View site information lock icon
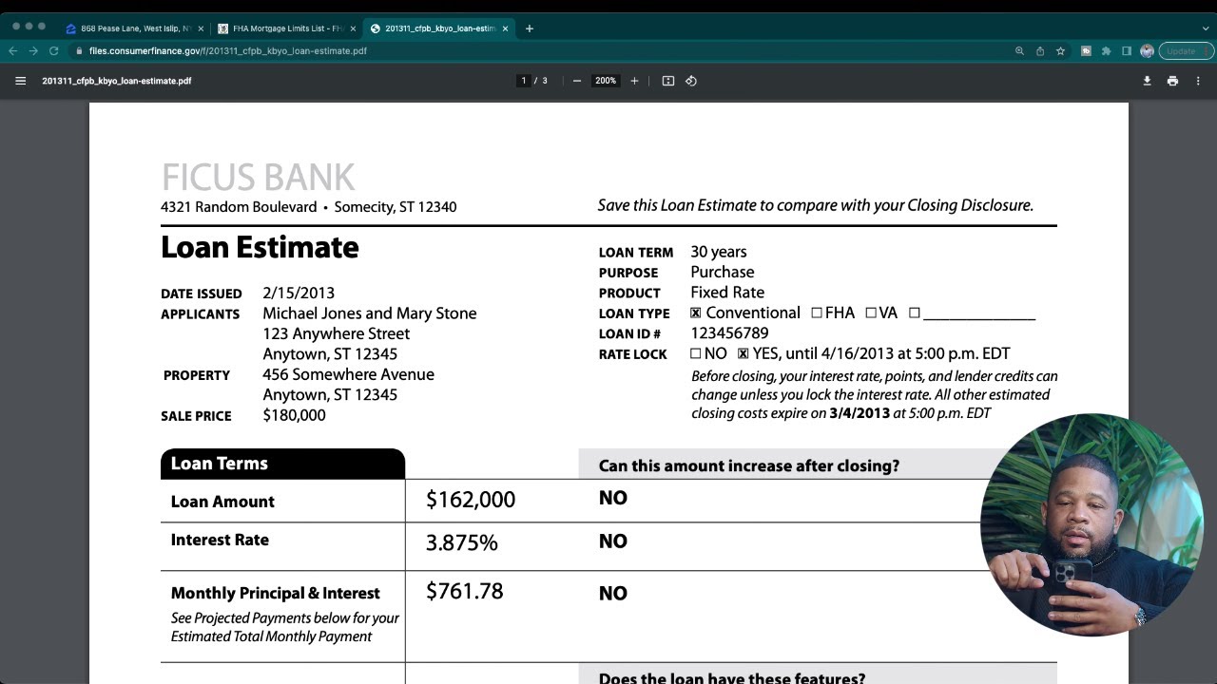Viewport: 1217px width, 684px height. click(x=79, y=50)
